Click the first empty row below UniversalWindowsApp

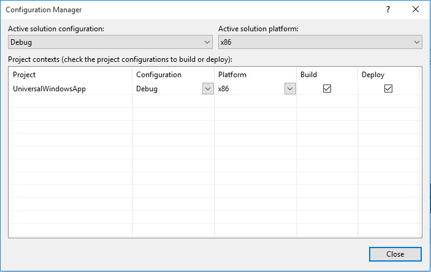coord(71,102)
